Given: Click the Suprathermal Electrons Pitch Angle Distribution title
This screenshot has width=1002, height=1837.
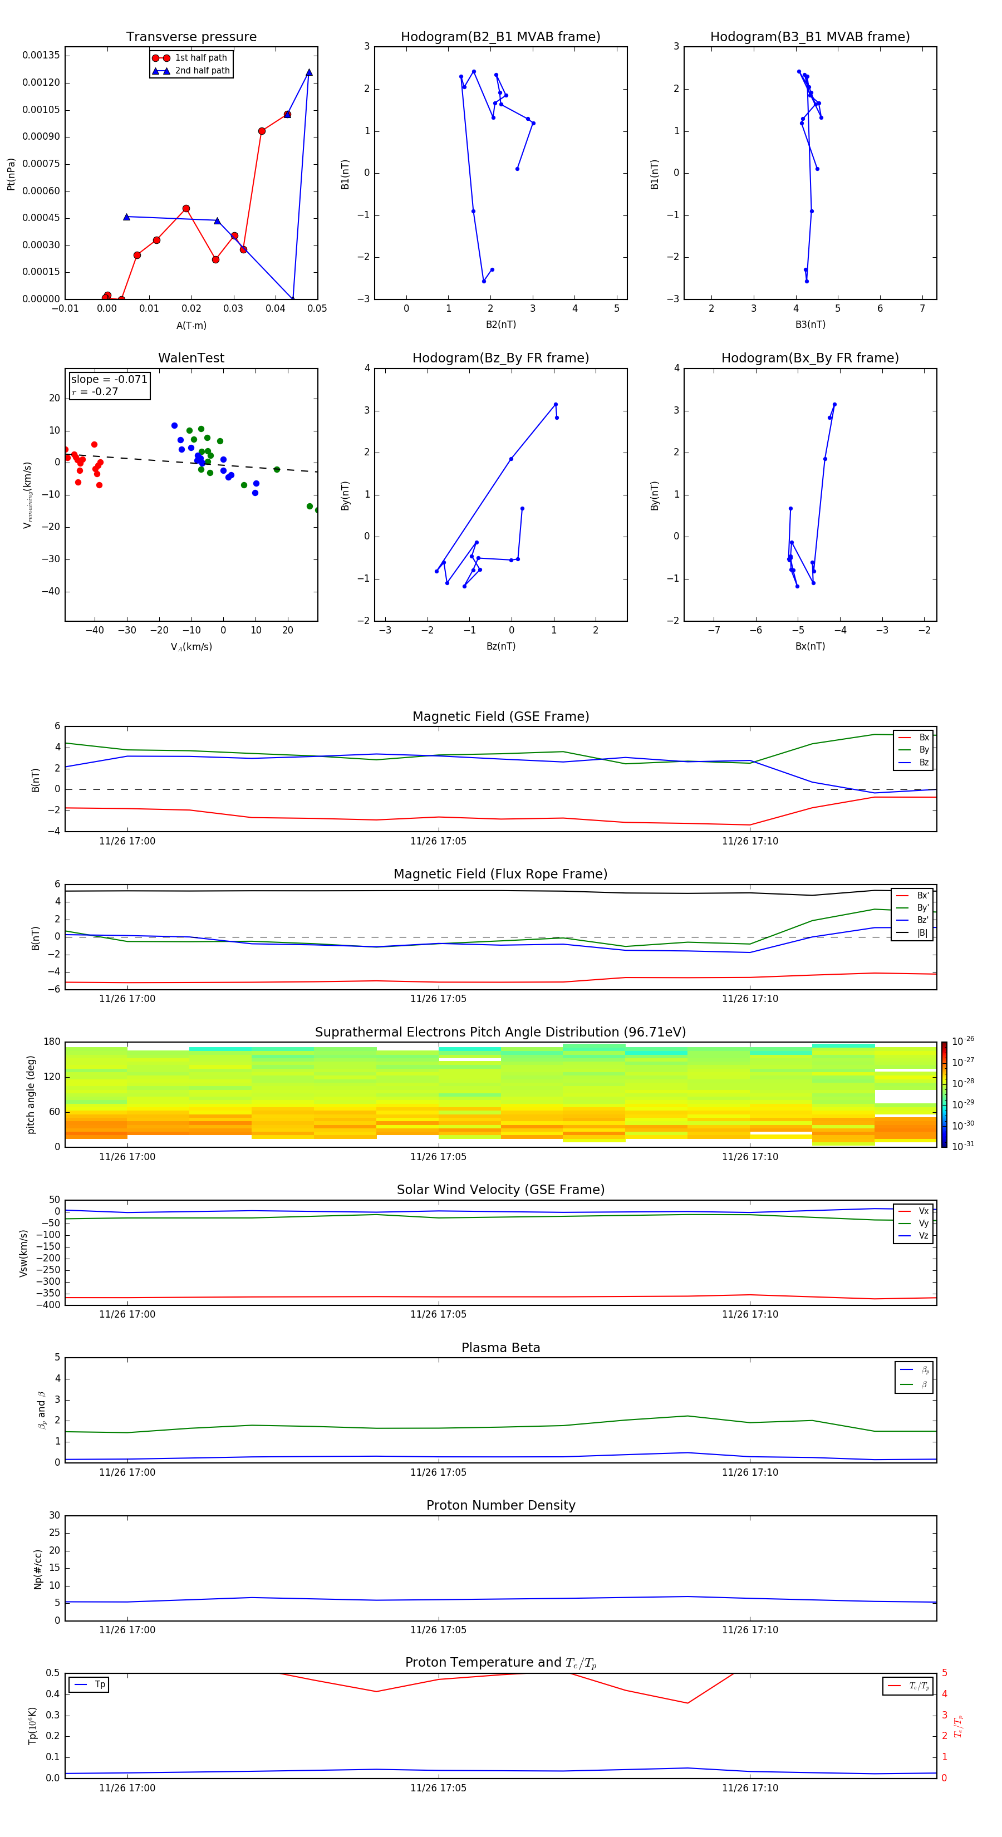Looking at the screenshot, I should 500,1032.
